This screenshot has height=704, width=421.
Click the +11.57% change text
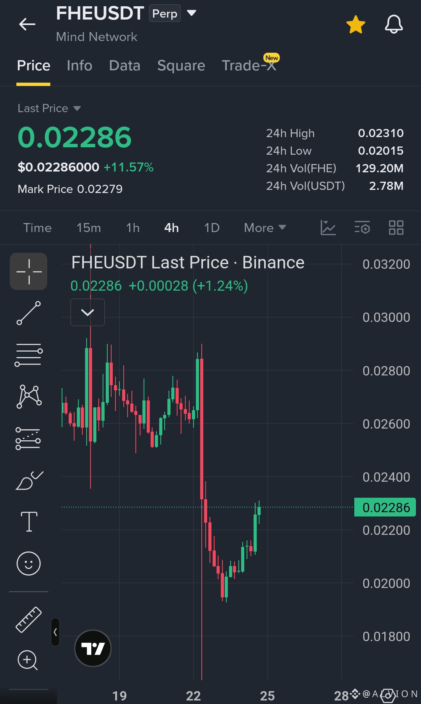tap(129, 167)
